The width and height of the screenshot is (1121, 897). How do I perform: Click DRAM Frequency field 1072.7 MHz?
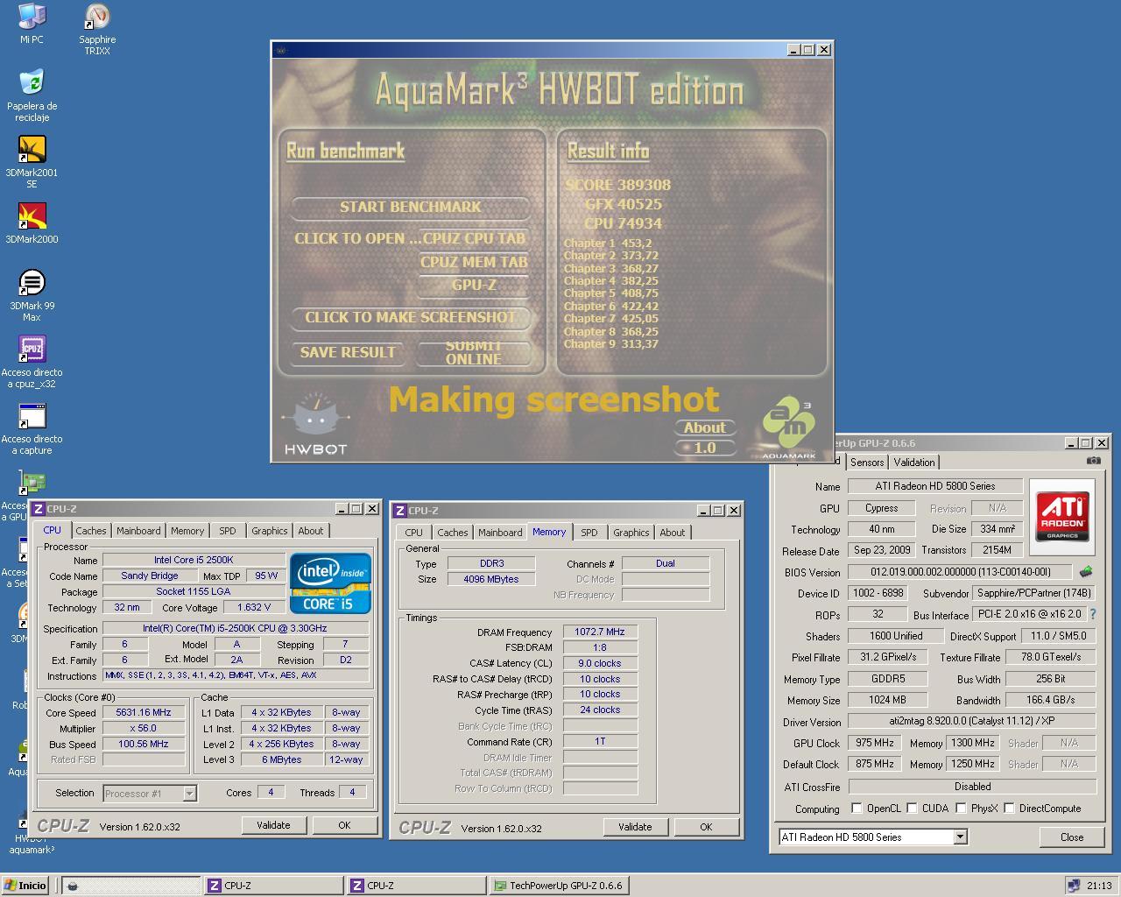(600, 632)
